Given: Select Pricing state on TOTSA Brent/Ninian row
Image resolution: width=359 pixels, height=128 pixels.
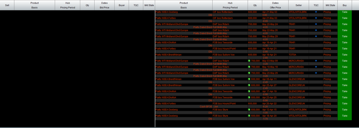Looking at the screenshot, I should coord(327,55).
